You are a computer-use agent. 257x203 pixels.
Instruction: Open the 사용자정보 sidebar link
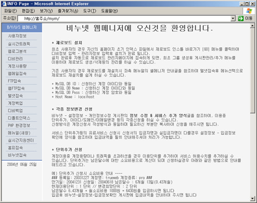(x=17, y=36)
